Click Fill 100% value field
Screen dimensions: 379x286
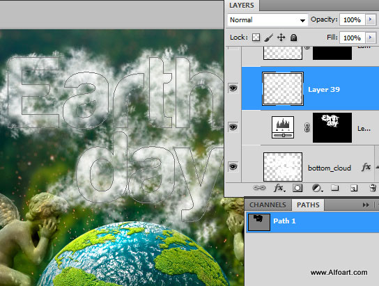tap(352, 38)
